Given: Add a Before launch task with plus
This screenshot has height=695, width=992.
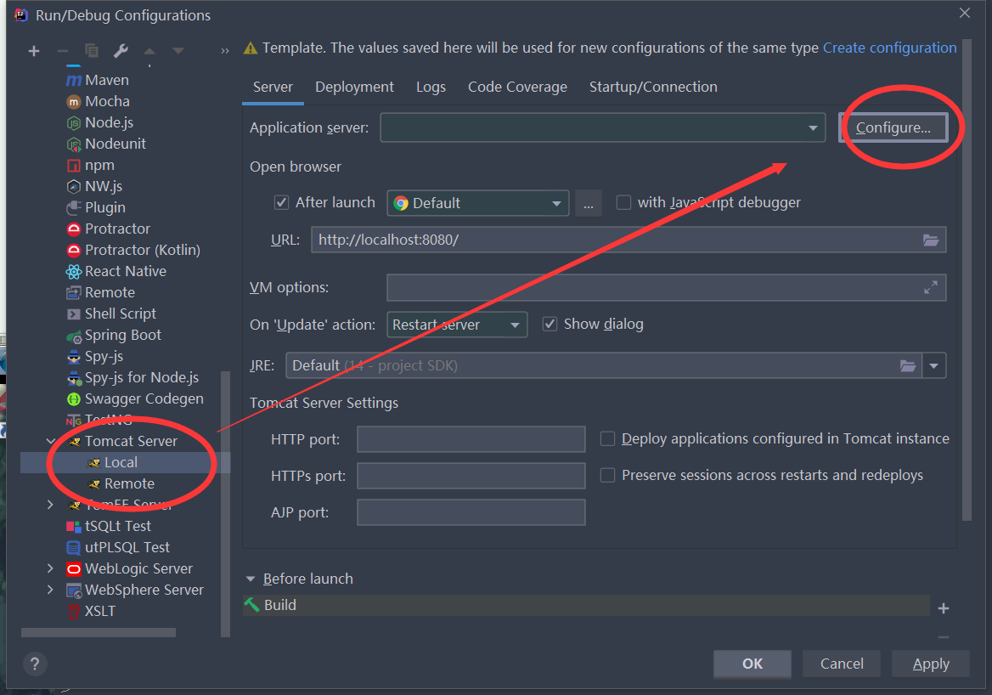Looking at the screenshot, I should click(x=944, y=608).
